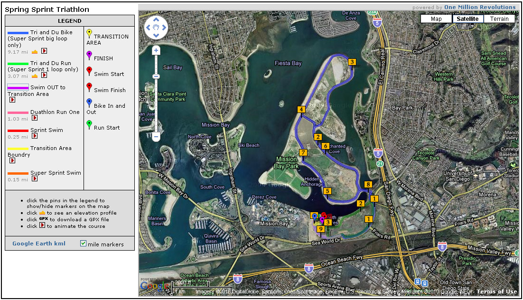Viewport: 523px width, 300px height.
Task: Toggle the mile markers checkbox
Action: (x=83, y=244)
